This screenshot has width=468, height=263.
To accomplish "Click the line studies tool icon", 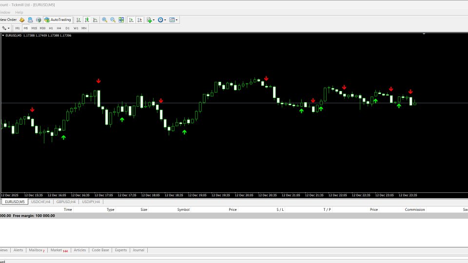I will click(4, 28).
